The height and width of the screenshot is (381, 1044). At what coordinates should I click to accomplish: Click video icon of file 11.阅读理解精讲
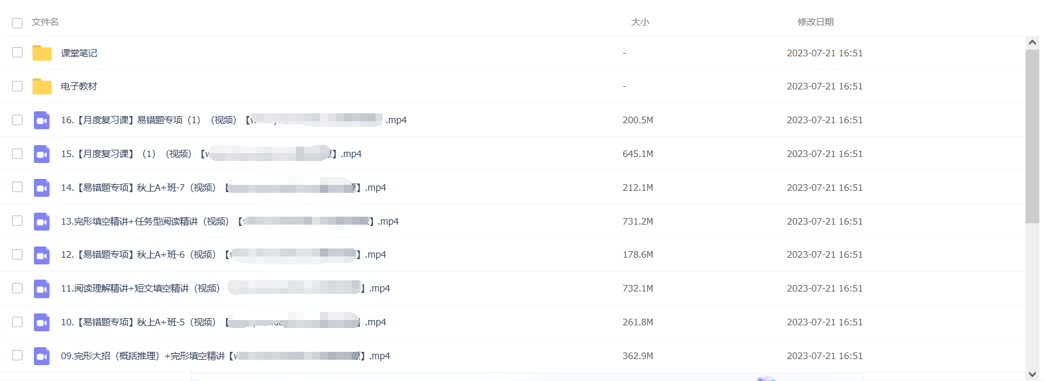[42, 288]
